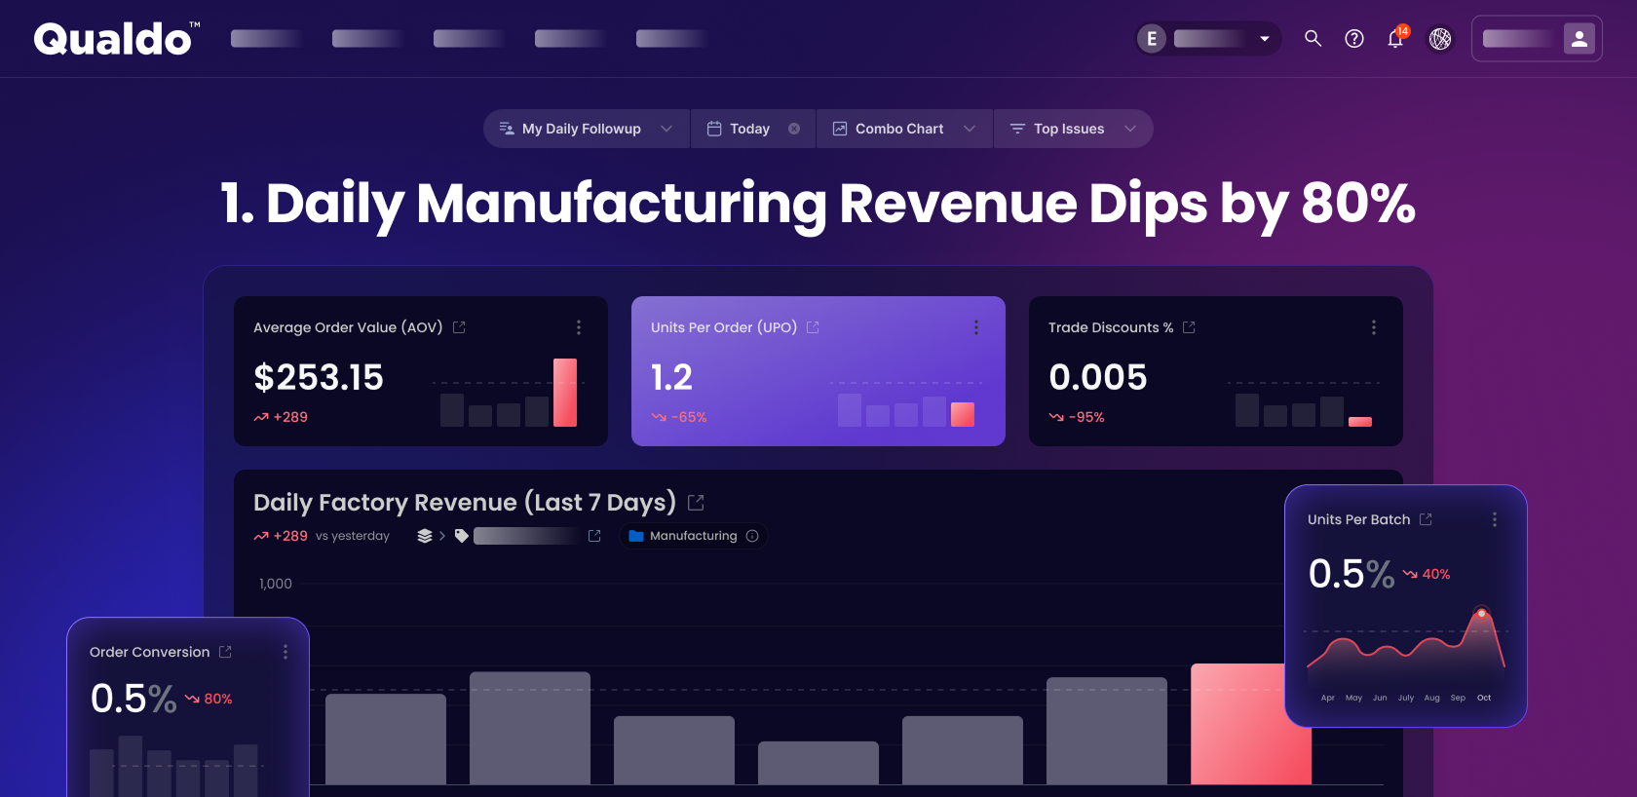Click the last blurred navigation menu item
This screenshot has width=1637, height=797.
[x=670, y=39]
